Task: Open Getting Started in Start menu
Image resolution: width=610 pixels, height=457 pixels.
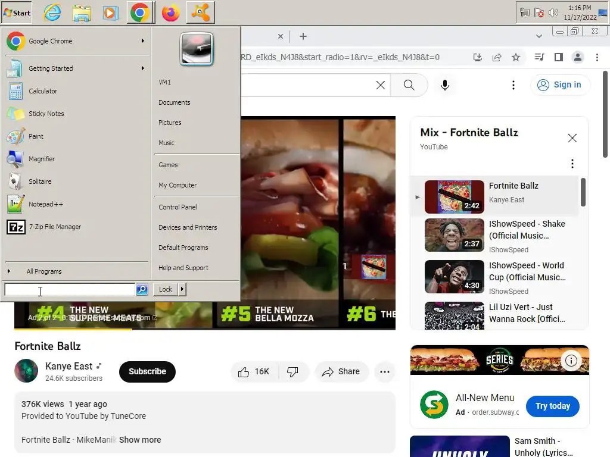Action: (x=76, y=68)
